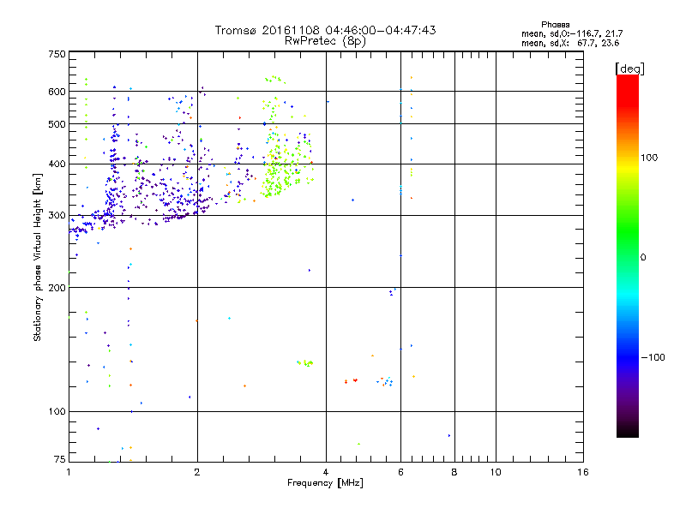Click the "Stationary phase Virtual Height [km]" axis label
This screenshot has height=514, width=686.
point(37,258)
